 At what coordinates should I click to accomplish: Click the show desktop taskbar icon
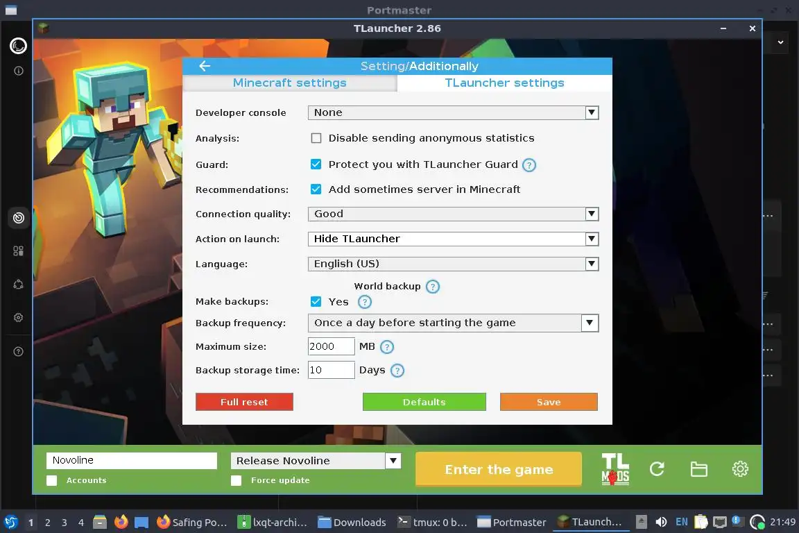pos(141,523)
